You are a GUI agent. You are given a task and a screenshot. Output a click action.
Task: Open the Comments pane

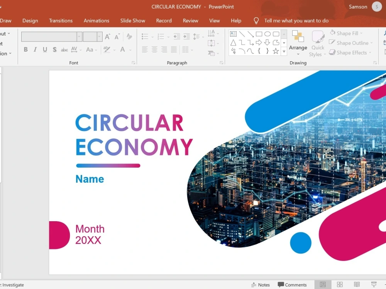click(292, 285)
